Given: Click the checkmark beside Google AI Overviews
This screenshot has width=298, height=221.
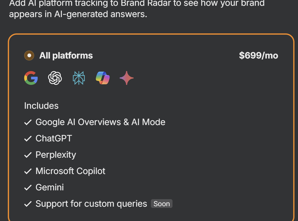Looking at the screenshot, I should coord(28,122).
